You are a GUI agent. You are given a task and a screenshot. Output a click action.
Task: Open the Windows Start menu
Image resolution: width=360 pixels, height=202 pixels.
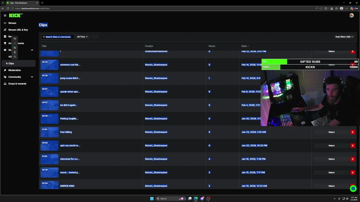point(152,199)
